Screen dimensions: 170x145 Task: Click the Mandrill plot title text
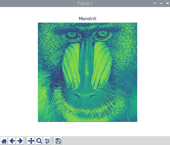(x=87, y=19)
